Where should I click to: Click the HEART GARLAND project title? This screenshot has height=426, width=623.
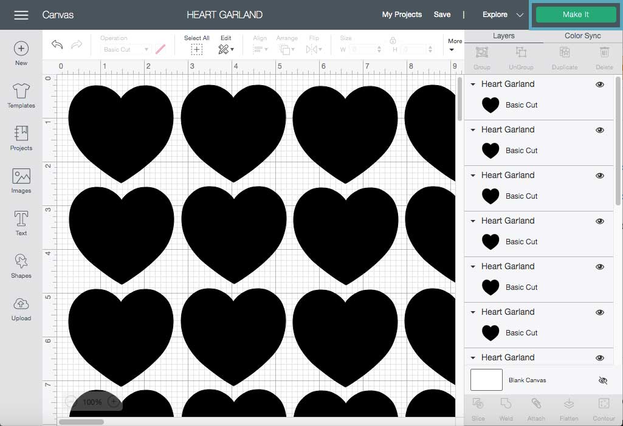click(224, 15)
